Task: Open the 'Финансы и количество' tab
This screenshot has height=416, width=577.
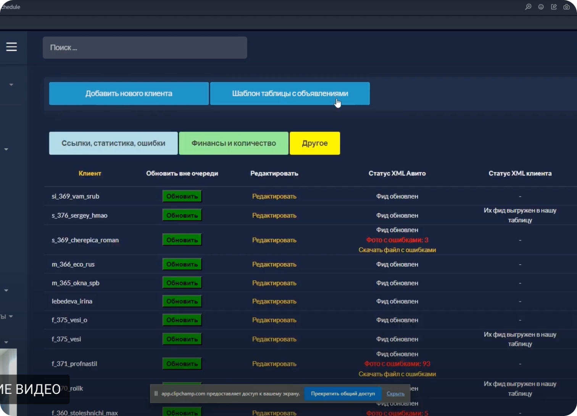Action: coord(234,143)
